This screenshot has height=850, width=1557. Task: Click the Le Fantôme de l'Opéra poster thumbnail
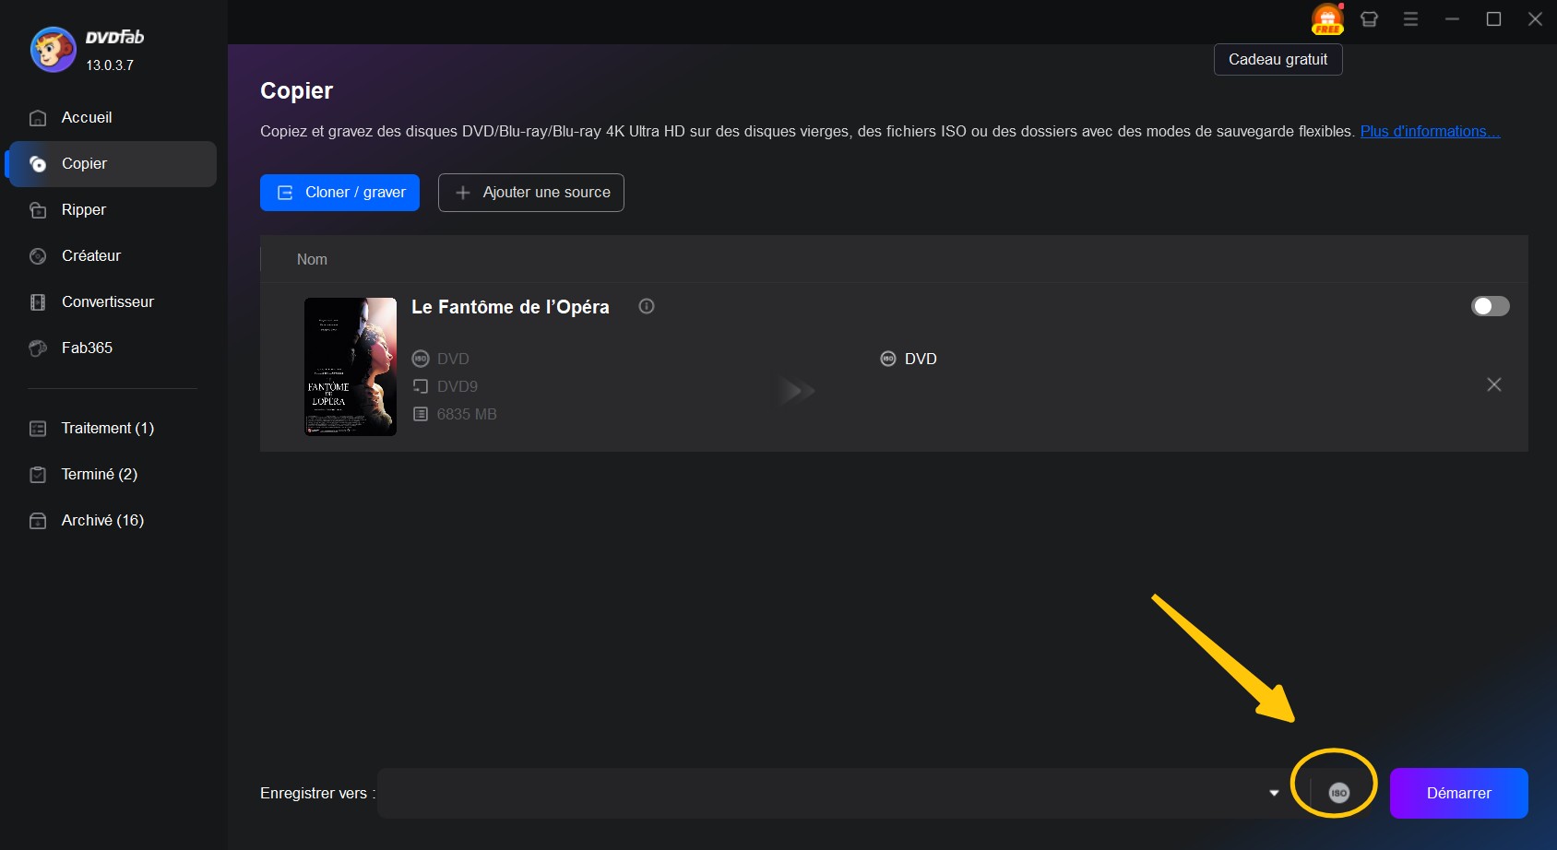(351, 367)
